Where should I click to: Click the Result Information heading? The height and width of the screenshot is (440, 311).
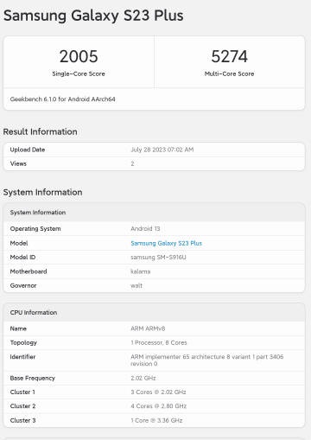click(x=40, y=131)
